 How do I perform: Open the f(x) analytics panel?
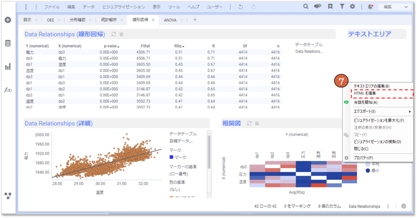8,90
